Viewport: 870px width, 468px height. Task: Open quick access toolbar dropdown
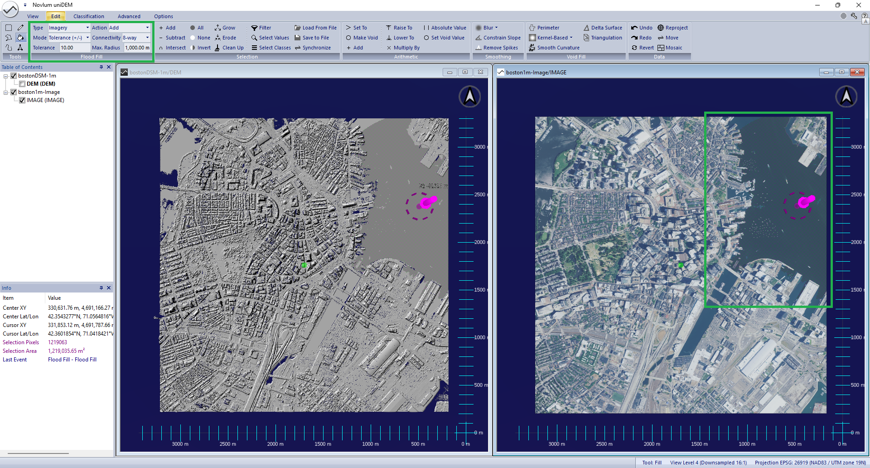(x=25, y=5)
